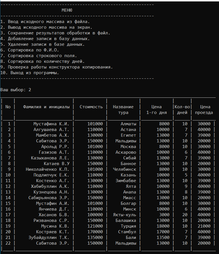Click tour name 'Банное'
The height and width of the screenshot is (254, 219).
128,163
